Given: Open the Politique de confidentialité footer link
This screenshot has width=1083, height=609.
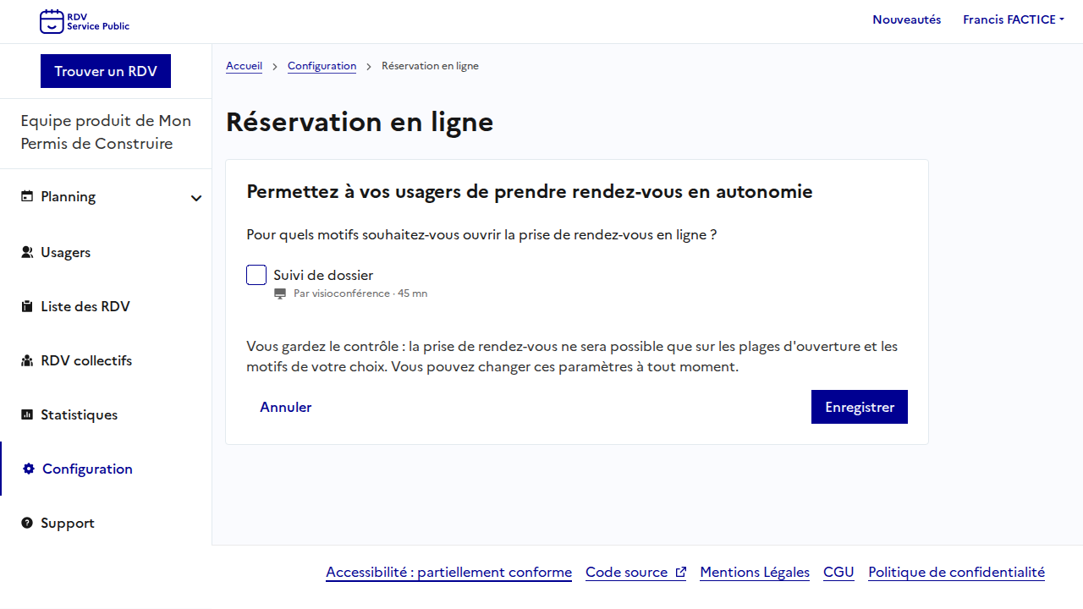Looking at the screenshot, I should pos(956,573).
